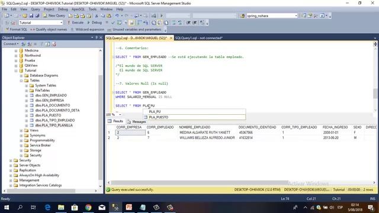
Task: Select PLA_PUESTO in autocomplete list
Action: click(195, 117)
